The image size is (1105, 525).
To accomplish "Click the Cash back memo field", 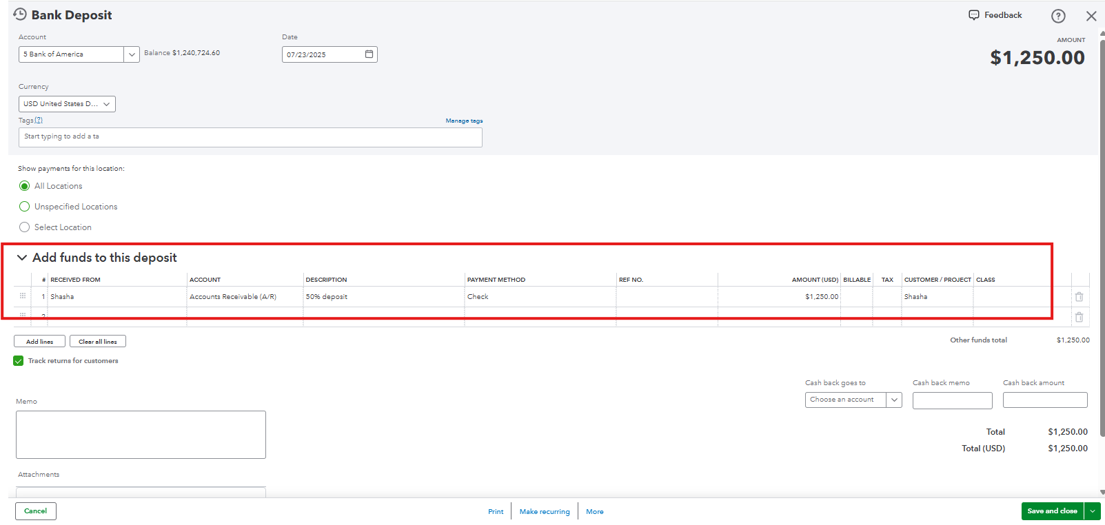I will point(952,400).
